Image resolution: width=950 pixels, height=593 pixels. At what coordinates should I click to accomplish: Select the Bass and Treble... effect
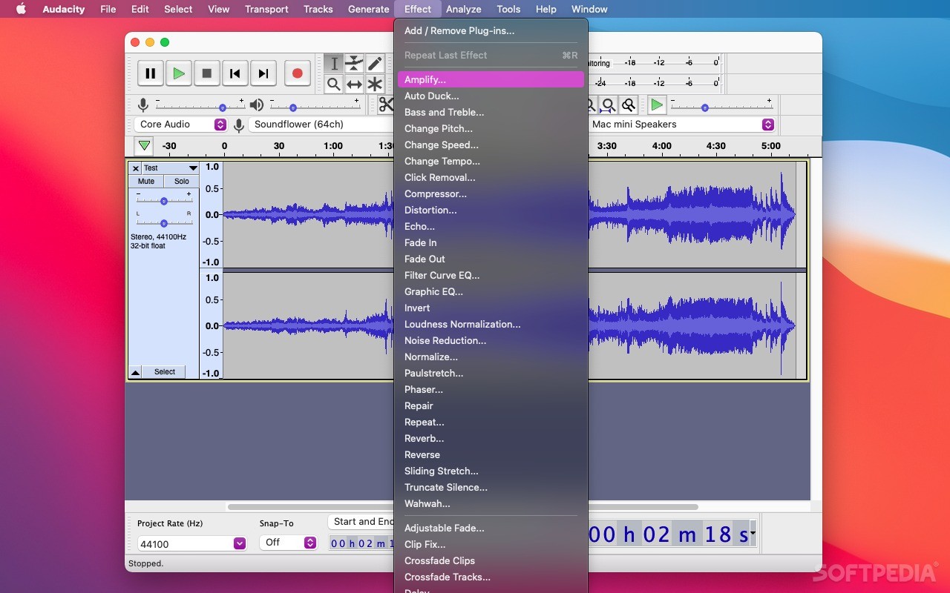491,112
